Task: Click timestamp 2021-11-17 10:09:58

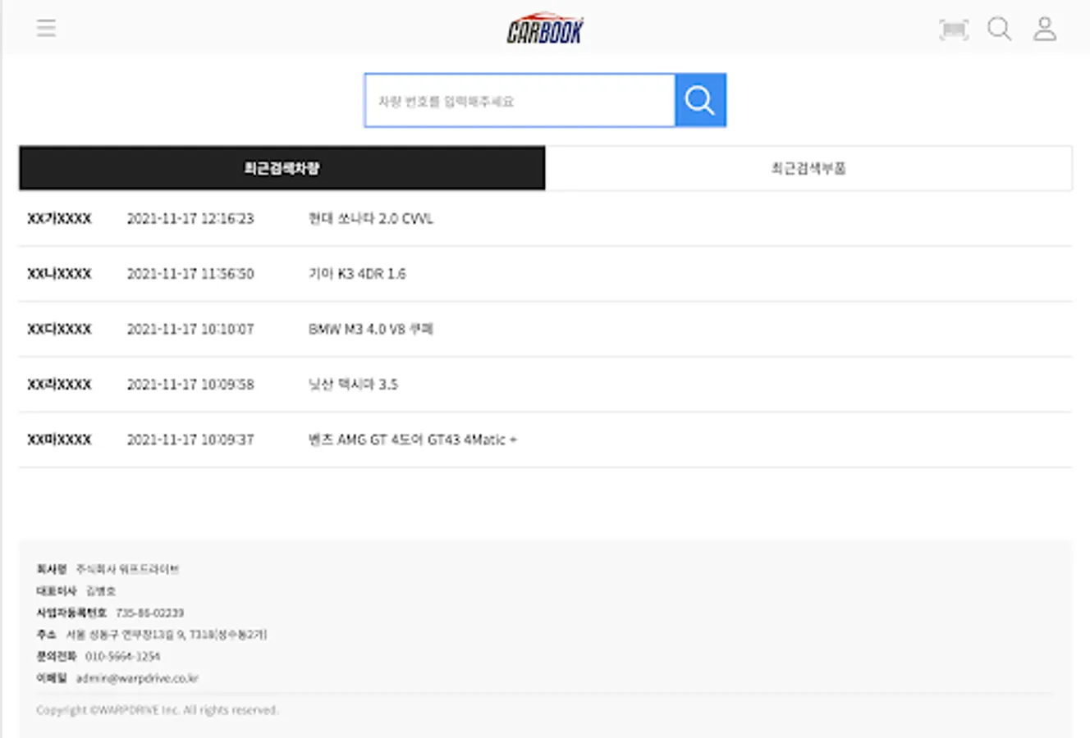Action: coord(190,385)
